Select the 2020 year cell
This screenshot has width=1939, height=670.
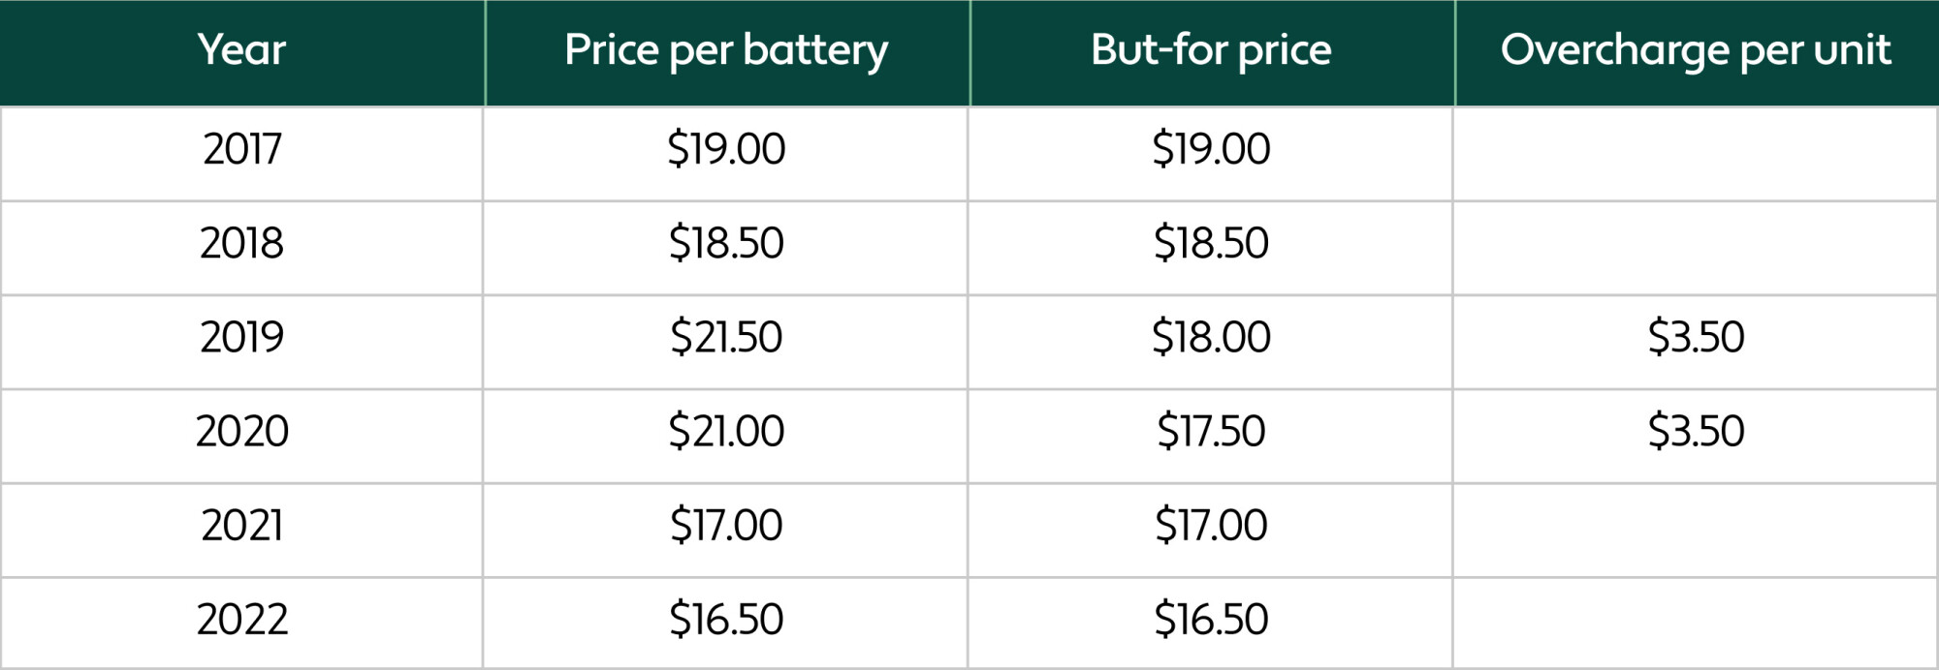[x=241, y=431]
